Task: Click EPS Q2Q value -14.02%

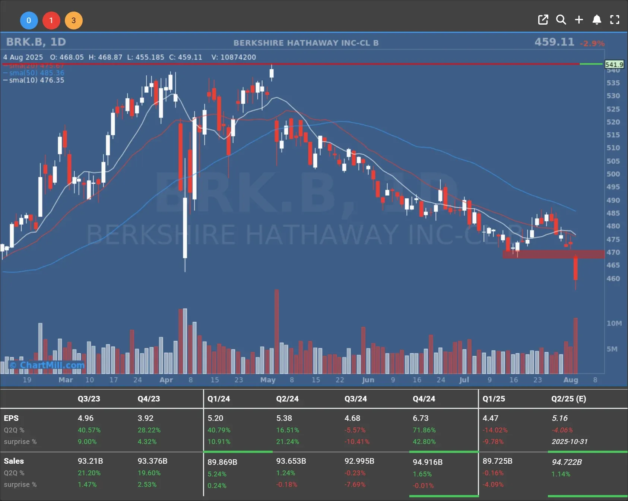Action: (495, 430)
